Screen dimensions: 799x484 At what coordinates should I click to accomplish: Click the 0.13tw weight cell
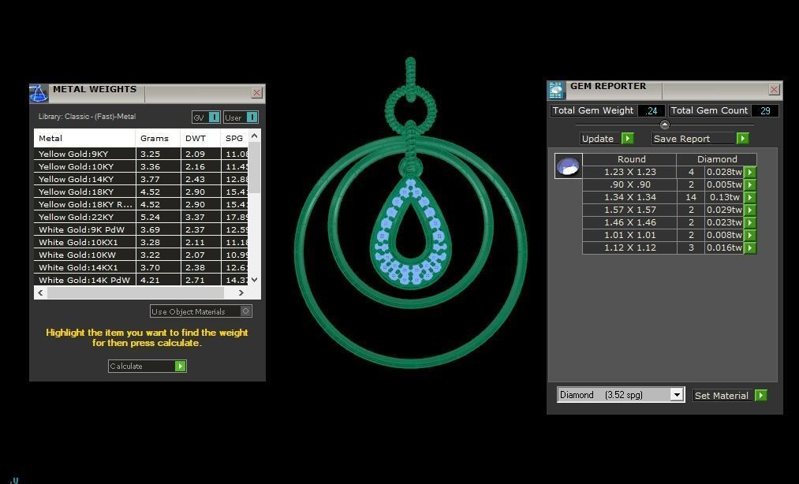pos(724,198)
